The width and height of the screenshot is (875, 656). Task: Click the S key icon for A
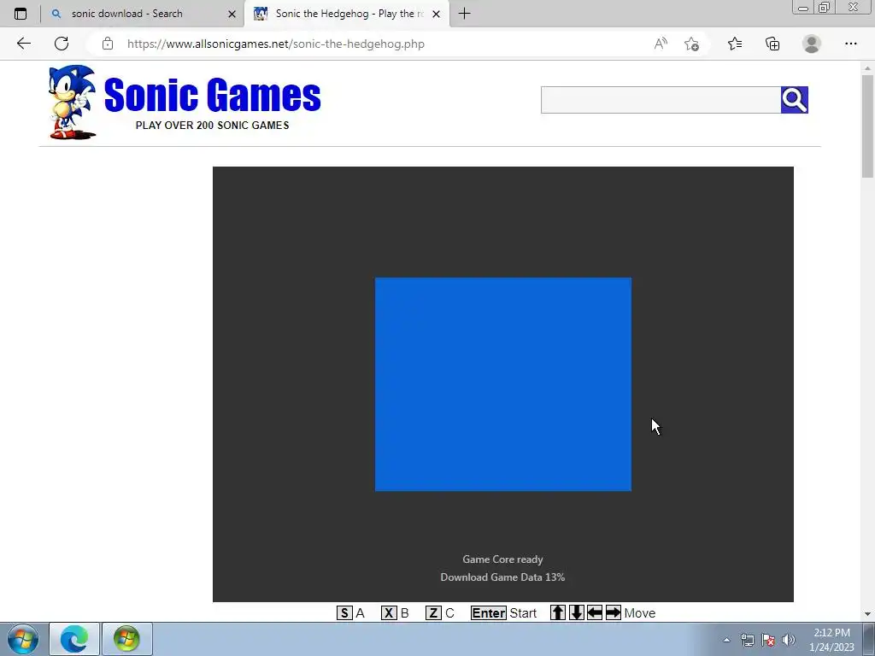[344, 613]
